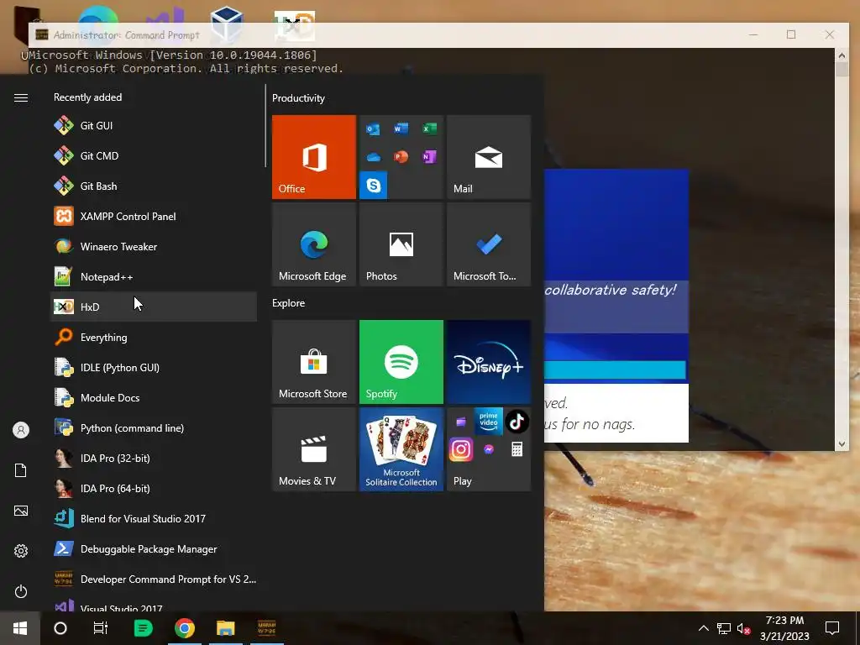Open Developer Command Prompt for VS
Screen dimensions: 860x645
154,579
